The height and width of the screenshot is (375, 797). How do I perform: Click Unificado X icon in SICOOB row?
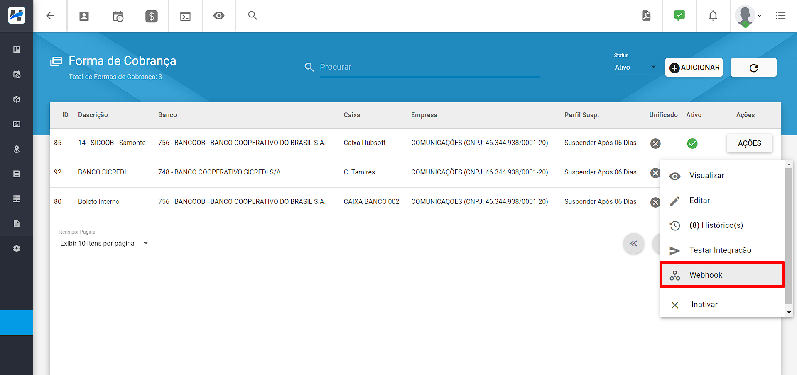coord(655,143)
